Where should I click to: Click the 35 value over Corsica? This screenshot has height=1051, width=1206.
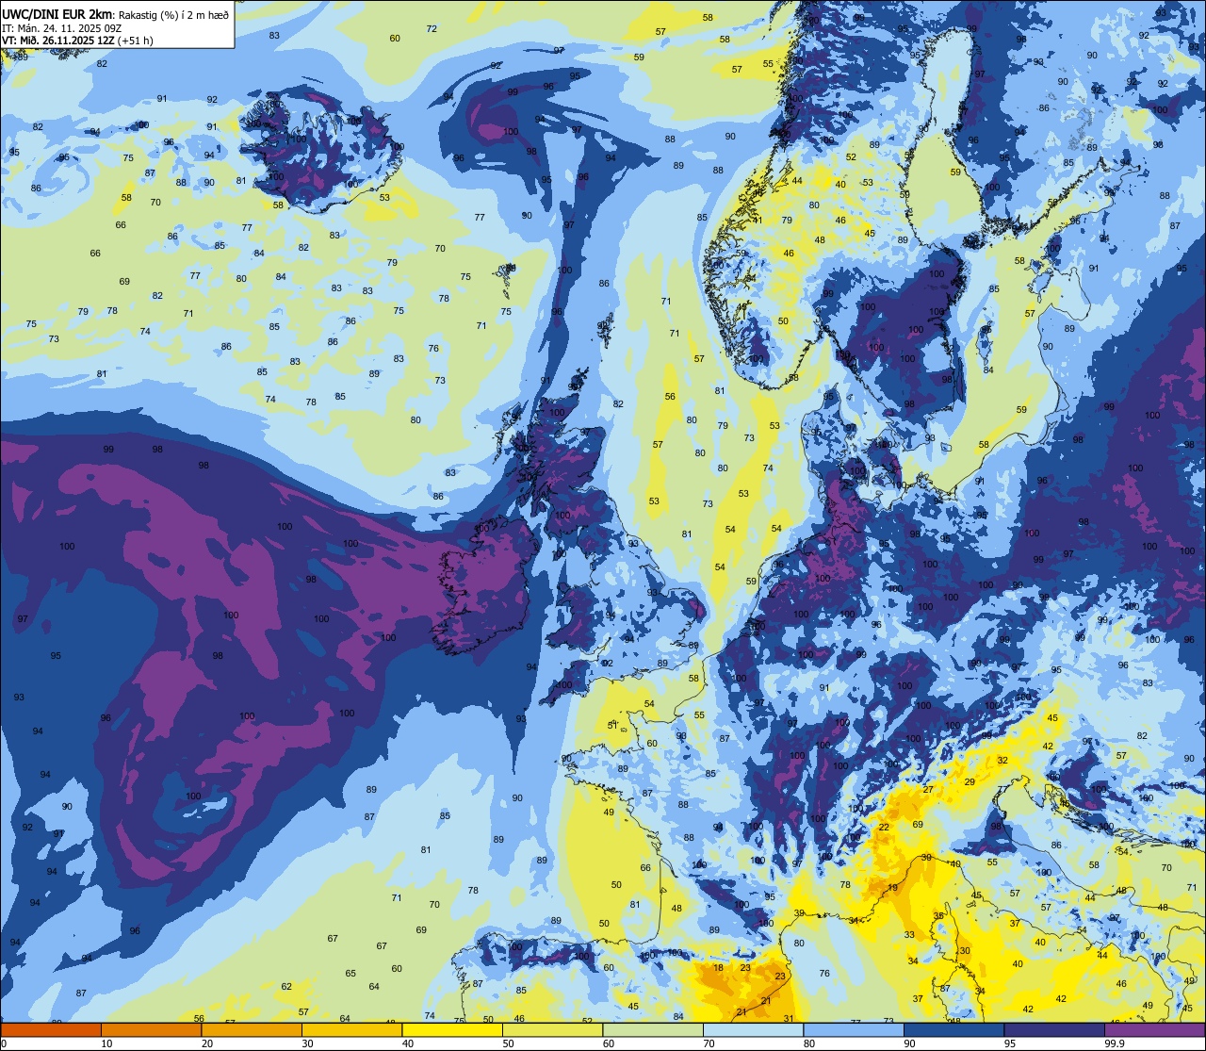coord(938,915)
